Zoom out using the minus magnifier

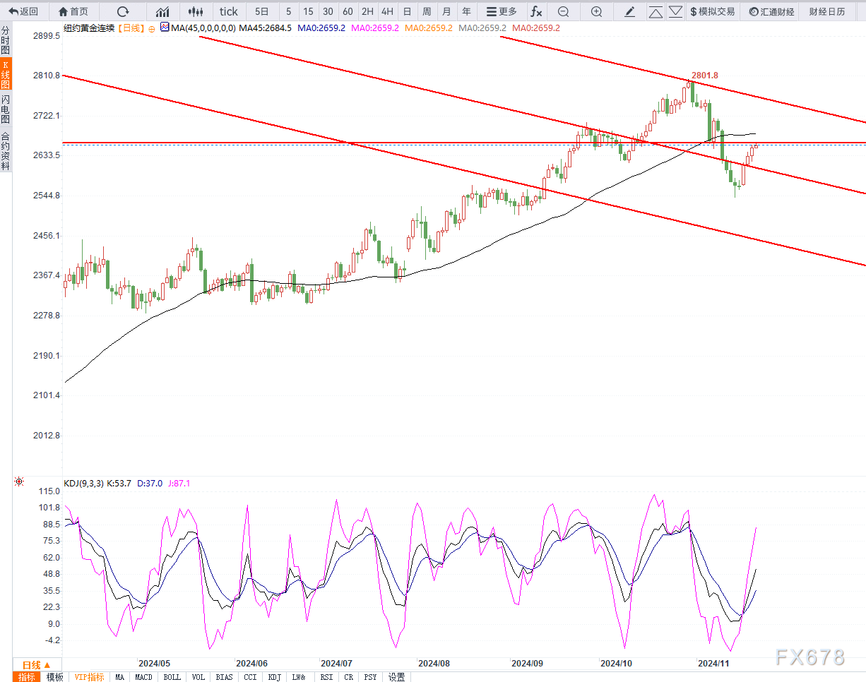pyautogui.click(x=563, y=11)
